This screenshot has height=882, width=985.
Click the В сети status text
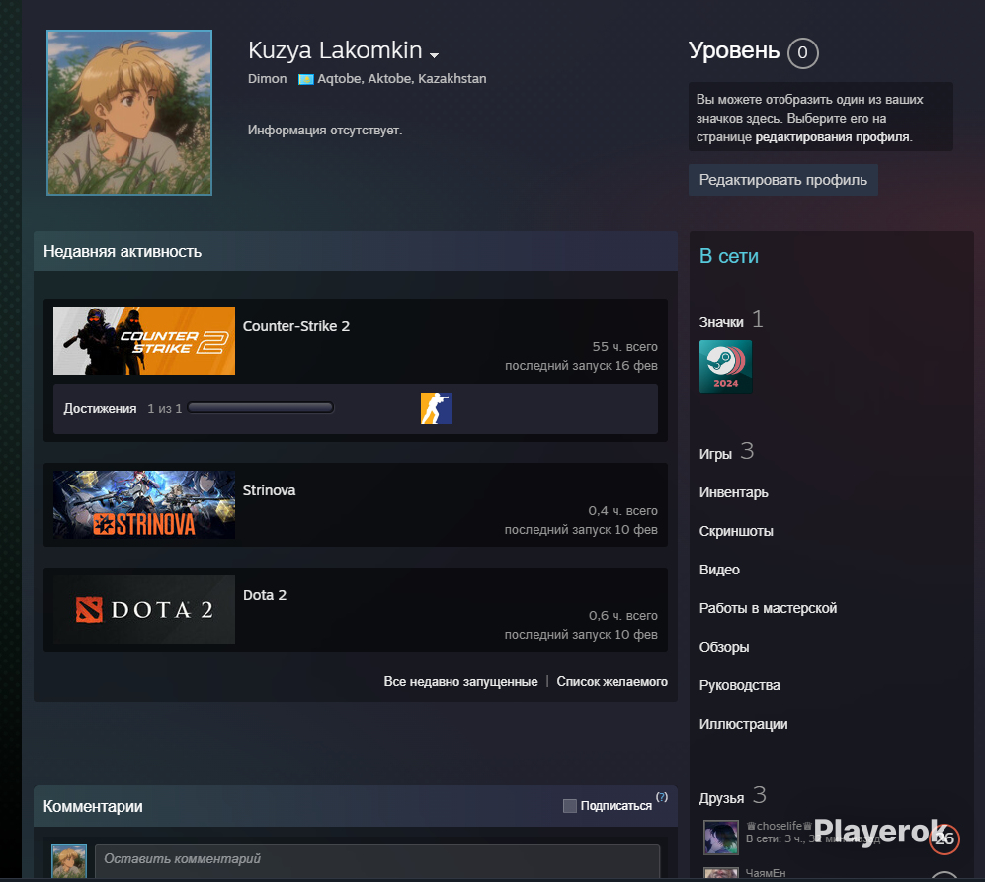click(729, 256)
